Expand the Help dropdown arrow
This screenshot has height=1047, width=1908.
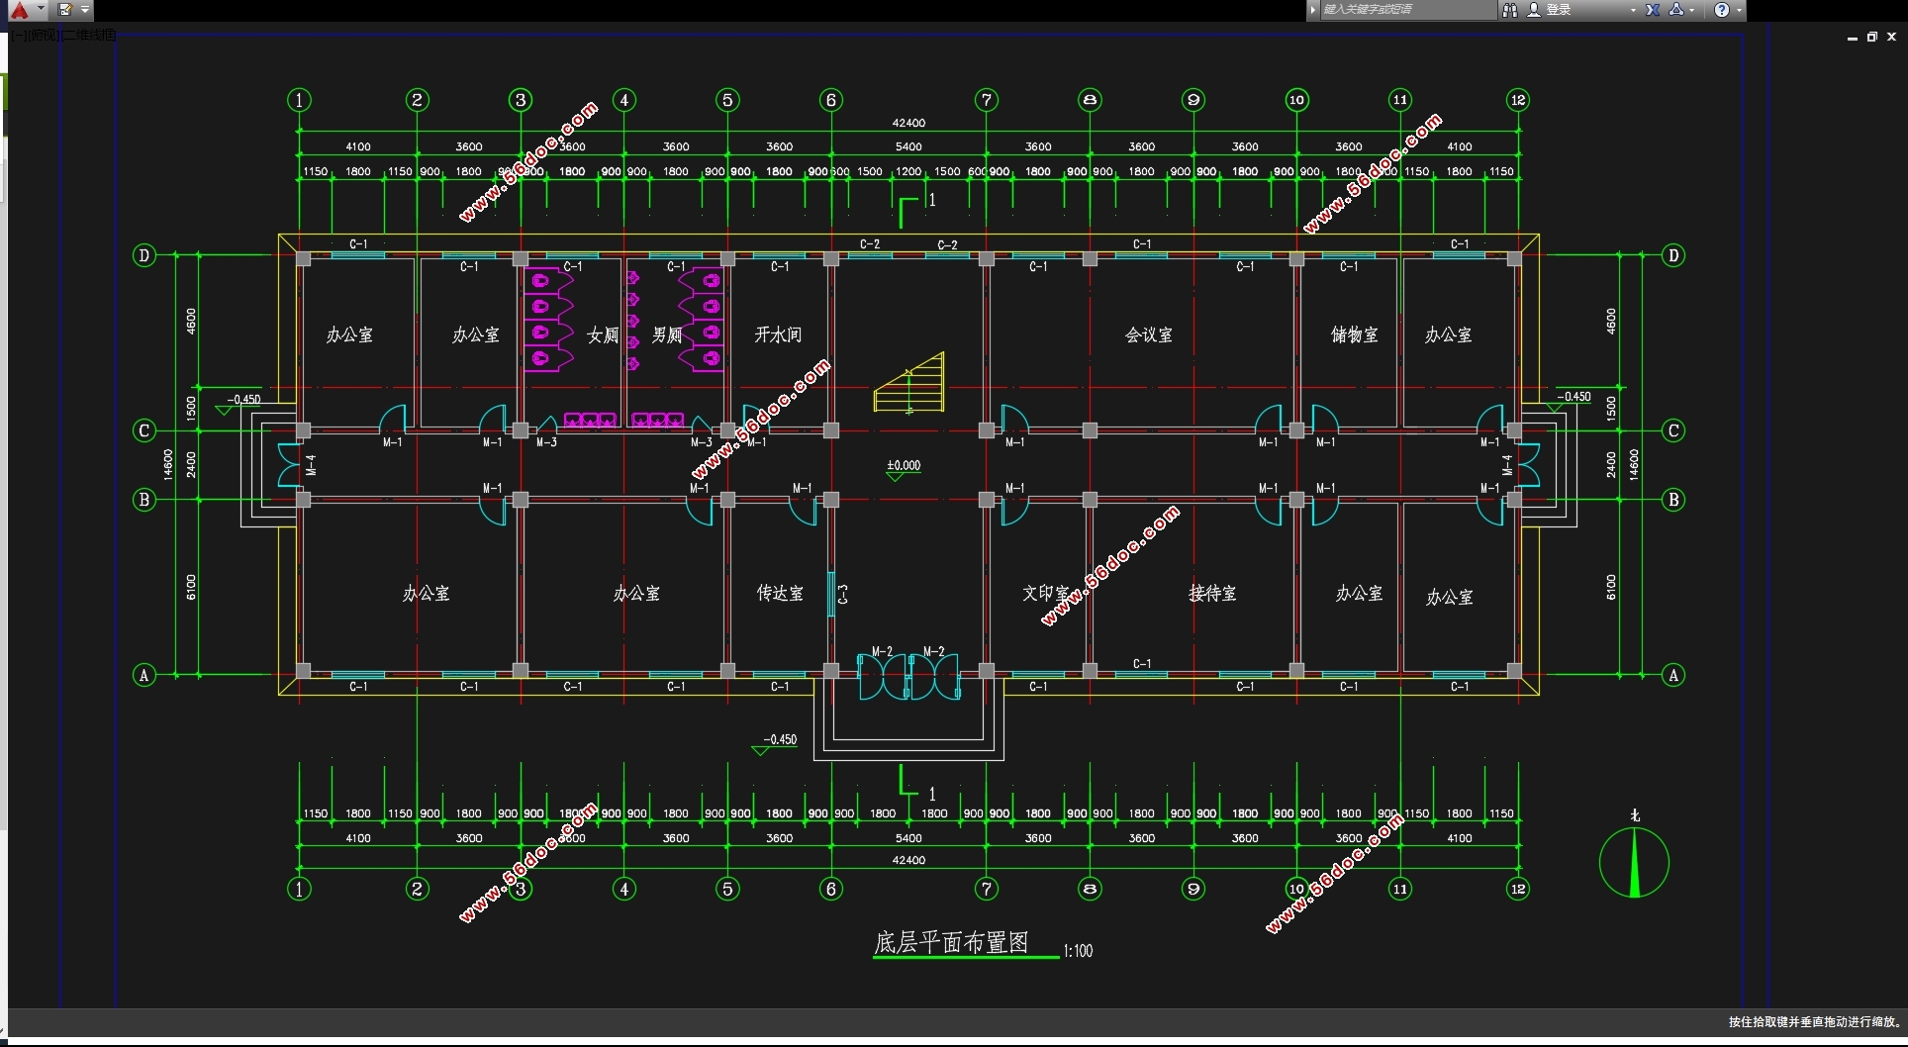click(x=1739, y=10)
